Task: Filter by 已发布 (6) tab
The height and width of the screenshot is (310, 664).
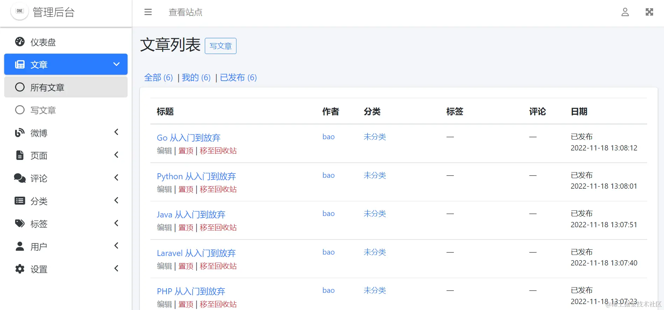Action: (238, 77)
